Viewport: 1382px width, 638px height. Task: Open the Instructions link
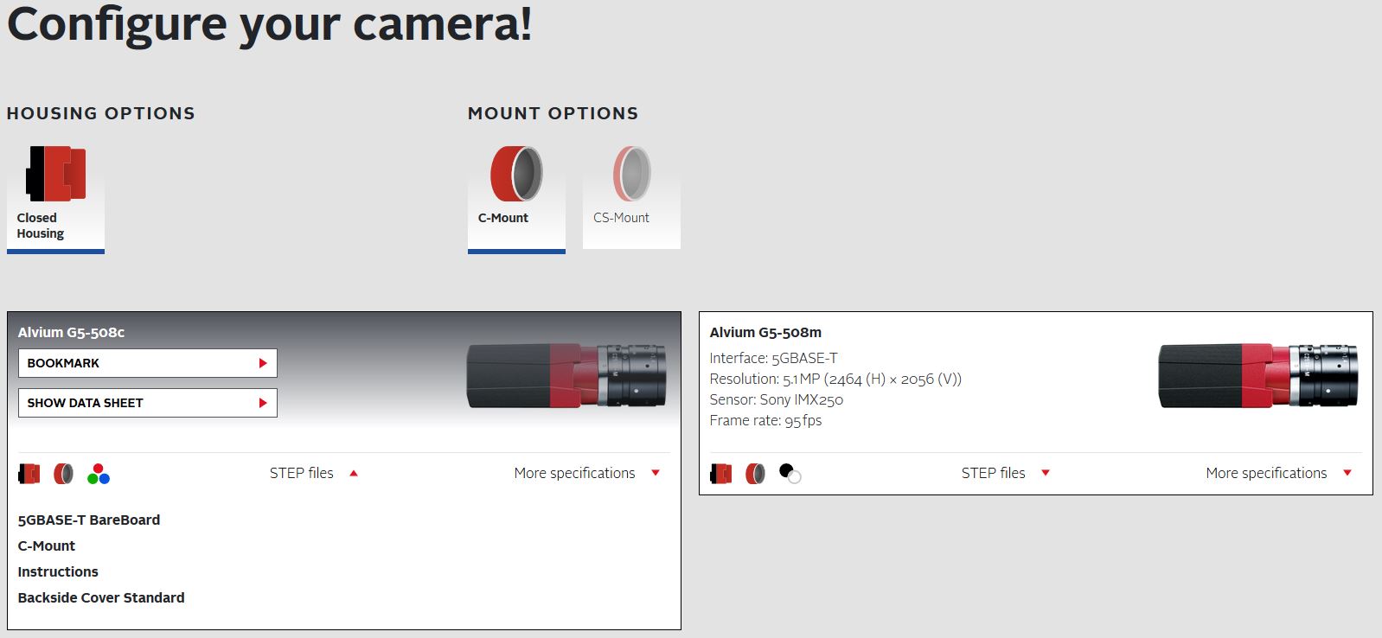[58, 571]
